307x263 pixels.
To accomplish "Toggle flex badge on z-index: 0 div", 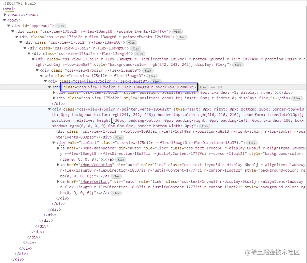I will pyautogui.click(x=297, y=98).
